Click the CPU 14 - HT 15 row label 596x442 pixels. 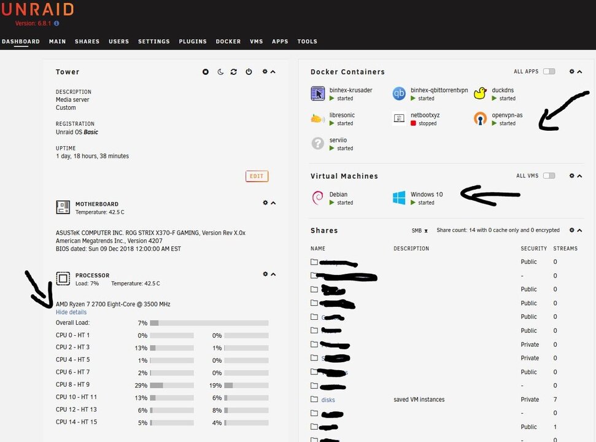pyautogui.click(x=76, y=422)
